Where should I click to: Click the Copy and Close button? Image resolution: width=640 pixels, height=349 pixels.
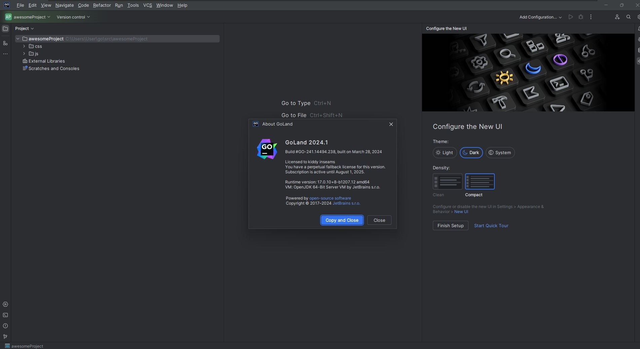click(x=342, y=220)
